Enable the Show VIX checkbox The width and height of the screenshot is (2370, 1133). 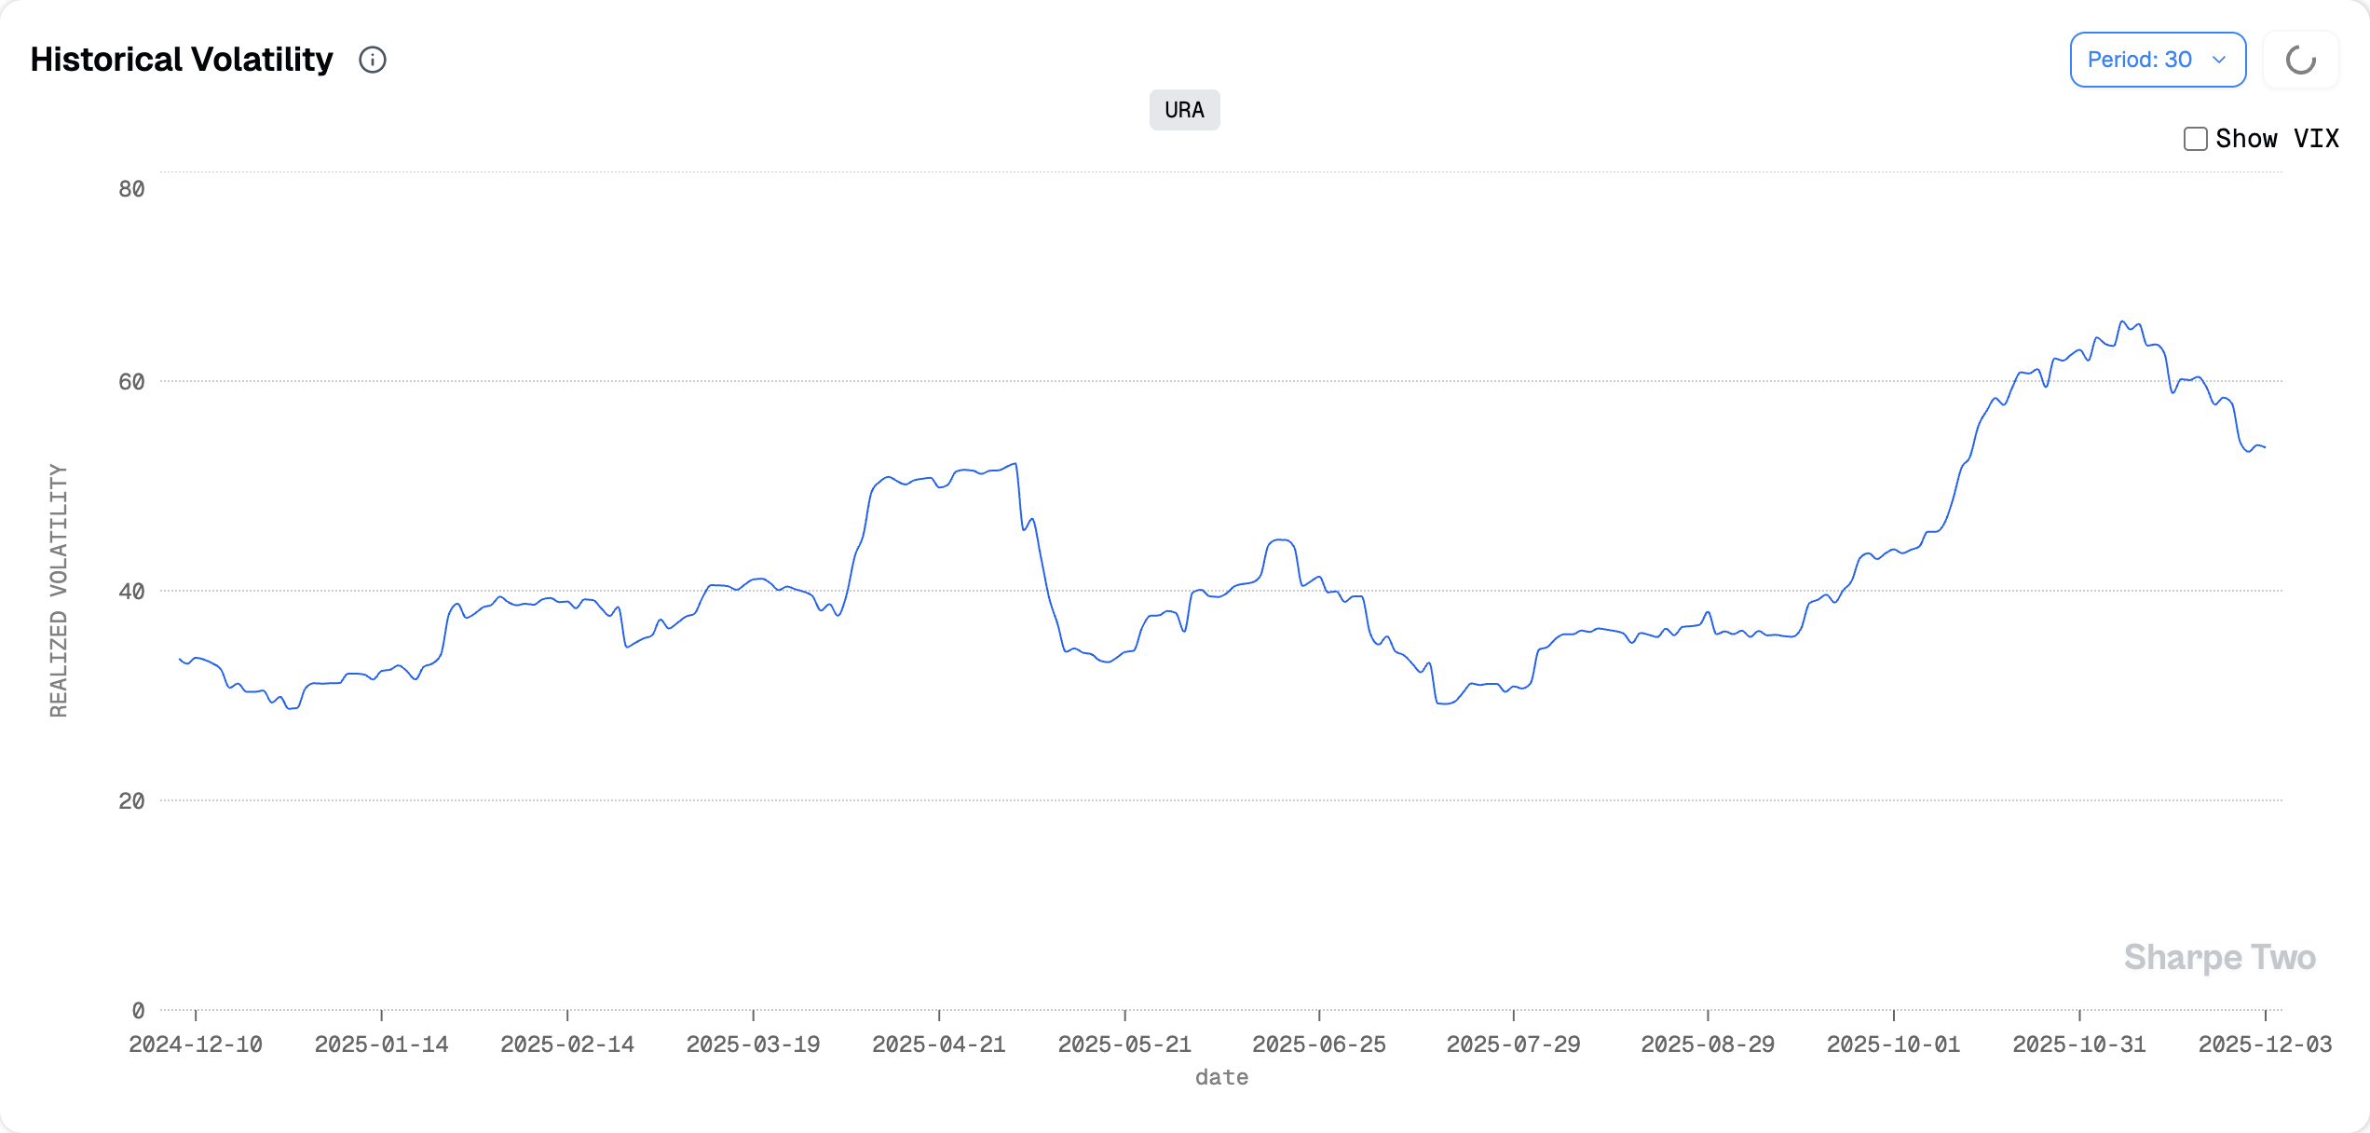2195,139
